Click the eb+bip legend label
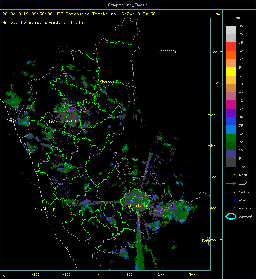The image size is (256, 279). [245, 208]
